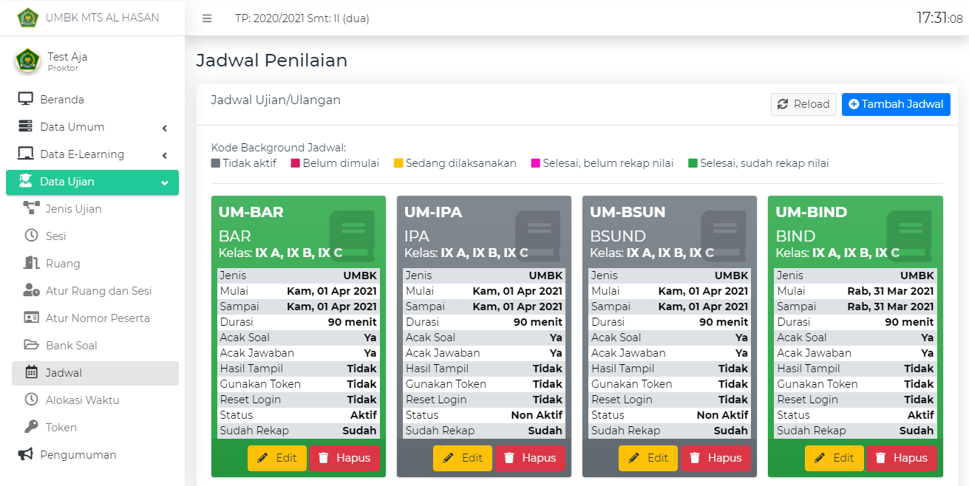This screenshot has height=486, width=969.
Task: Select Jadwal in the sidebar
Action: pyautogui.click(x=64, y=373)
